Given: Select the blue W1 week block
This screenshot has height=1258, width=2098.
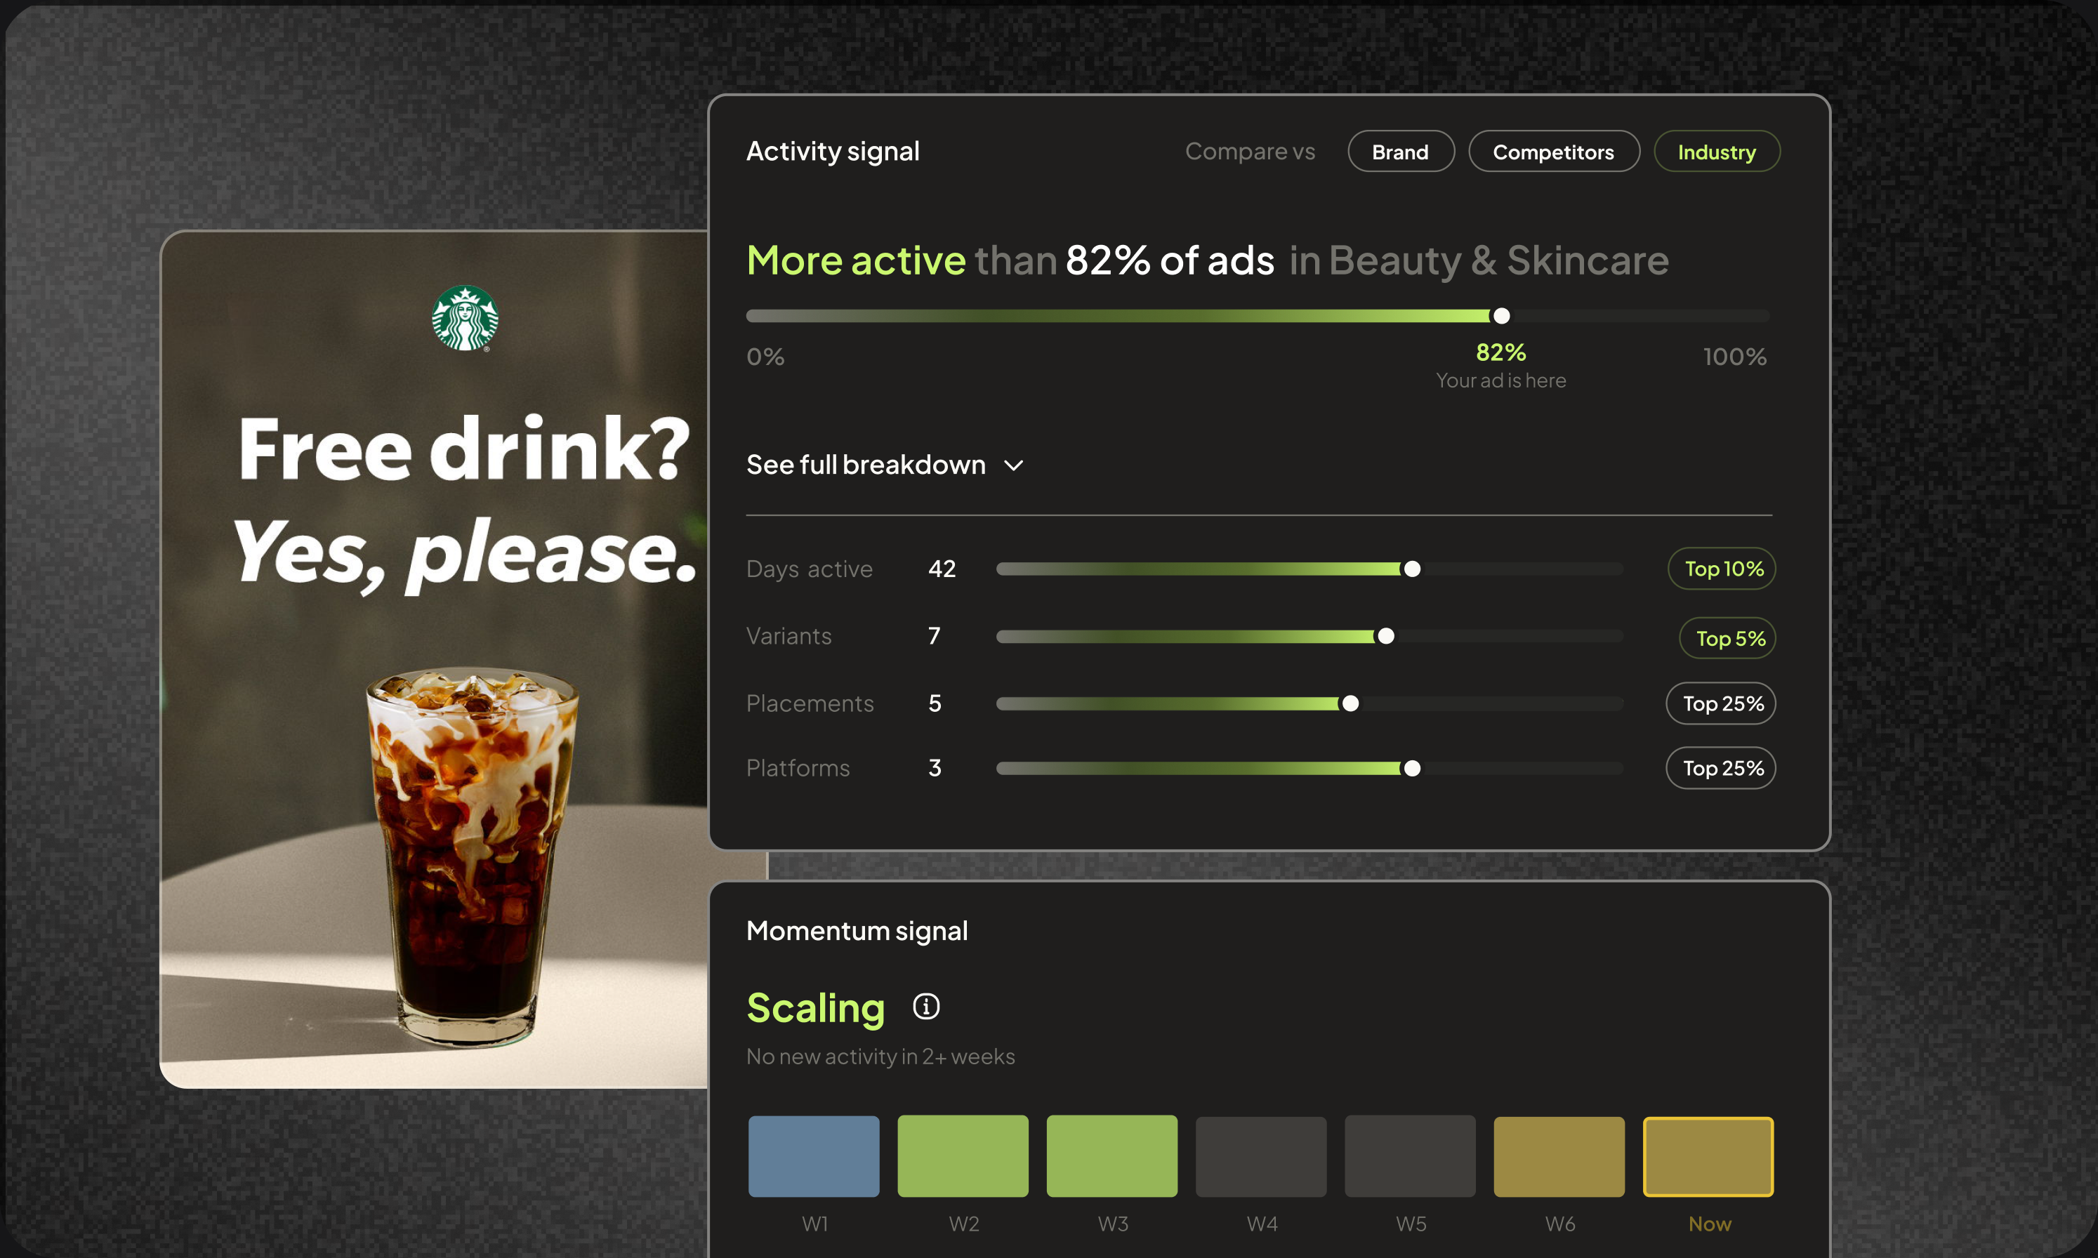Looking at the screenshot, I should (x=814, y=1156).
